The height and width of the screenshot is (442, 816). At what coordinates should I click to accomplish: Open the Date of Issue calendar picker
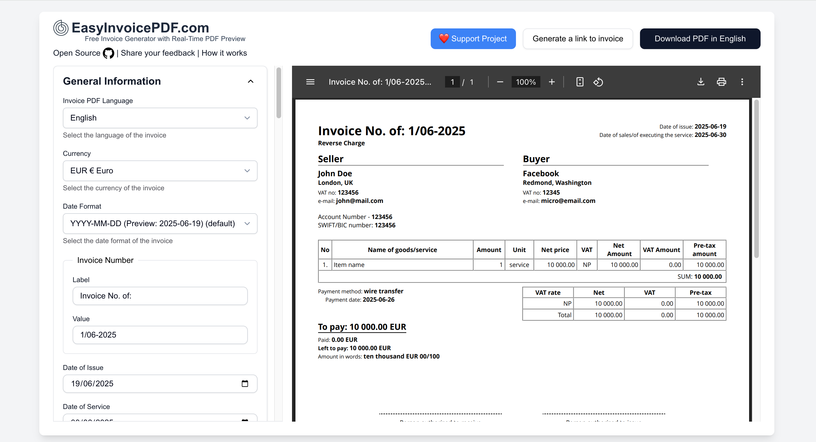245,383
